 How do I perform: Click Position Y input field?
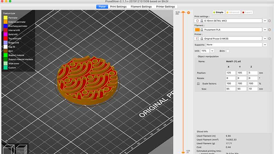coord(242,73)
